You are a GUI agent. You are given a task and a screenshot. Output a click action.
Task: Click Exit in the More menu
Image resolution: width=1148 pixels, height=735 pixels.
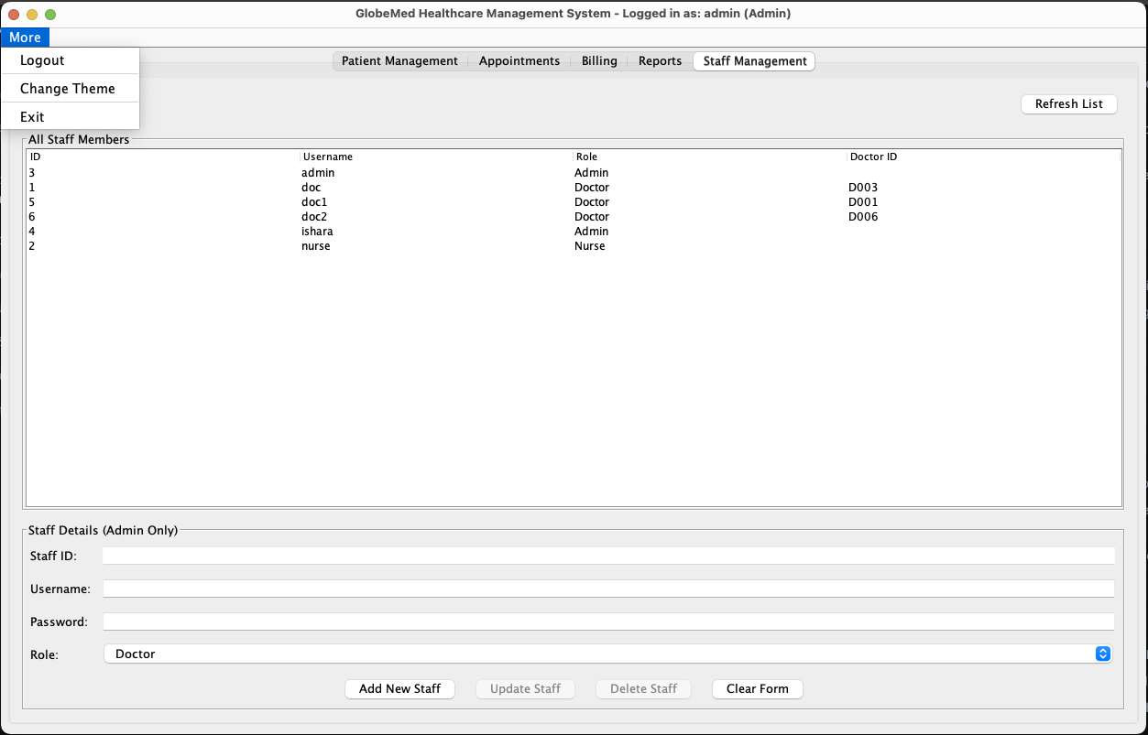coord(33,117)
